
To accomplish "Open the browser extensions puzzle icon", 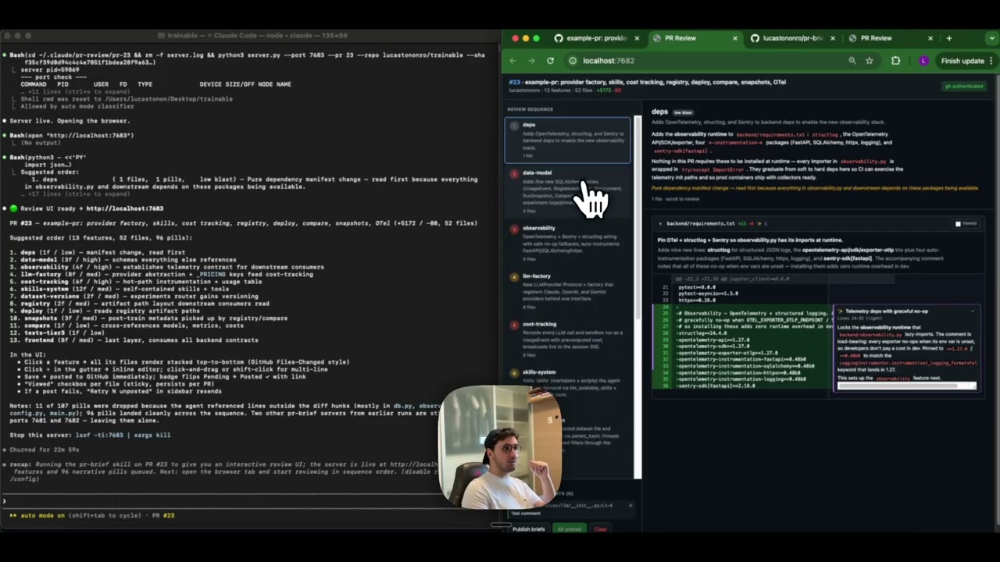I will [896, 61].
